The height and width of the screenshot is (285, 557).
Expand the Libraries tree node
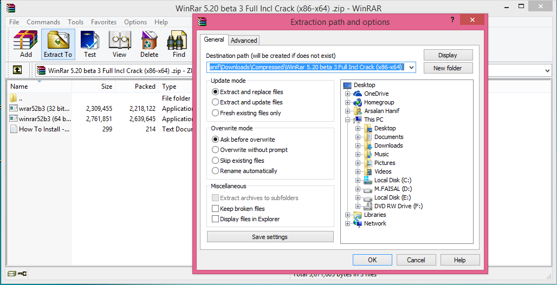[347, 215]
